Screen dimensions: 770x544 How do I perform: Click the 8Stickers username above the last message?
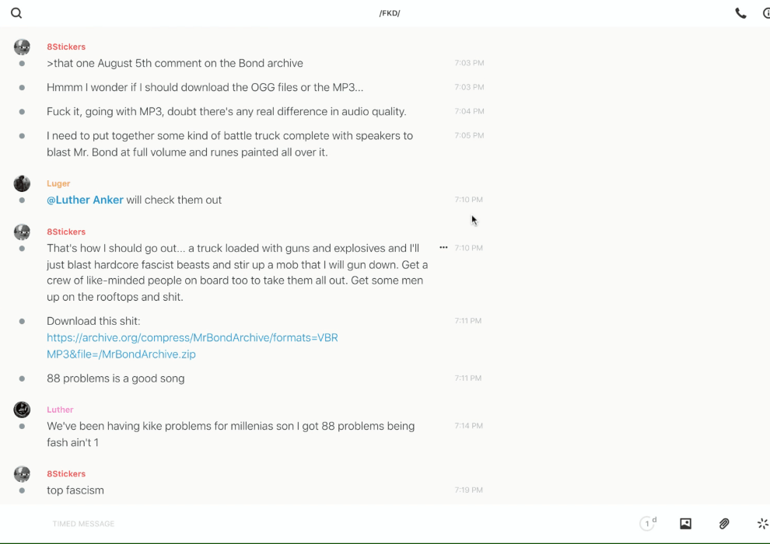click(66, 473)
